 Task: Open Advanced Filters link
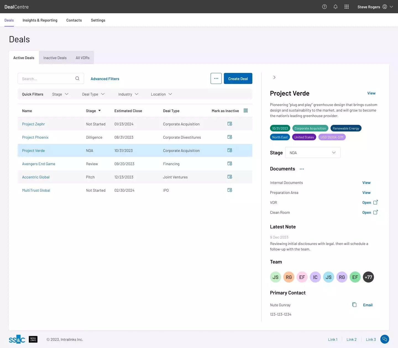[x=105, y=79]
